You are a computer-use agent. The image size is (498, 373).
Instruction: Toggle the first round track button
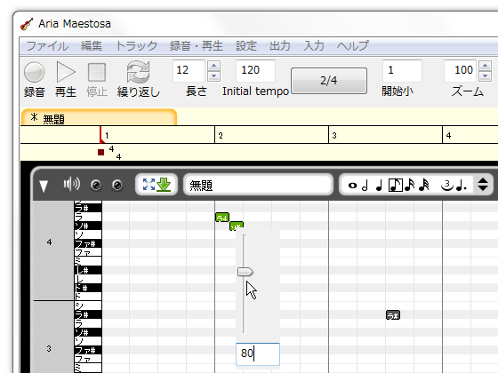(96, 185)
